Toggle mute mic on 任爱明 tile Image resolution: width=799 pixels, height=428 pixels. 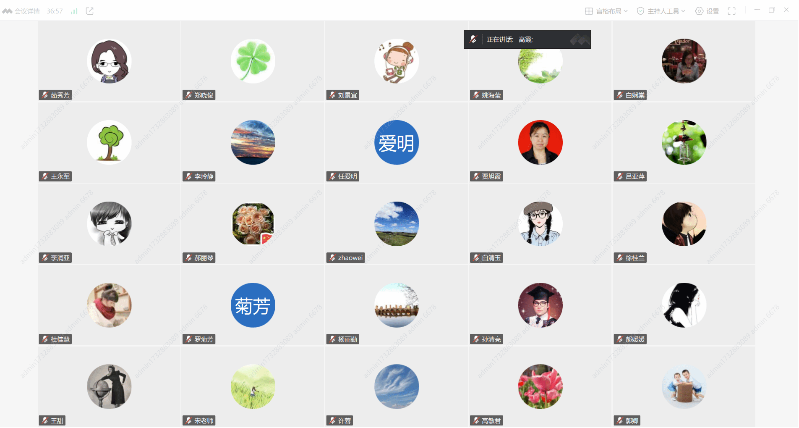pyautogui.click(x=332, y=176)
